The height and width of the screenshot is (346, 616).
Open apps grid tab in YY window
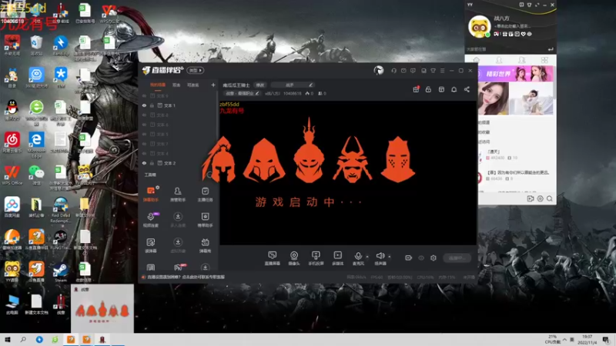tap(544, 60)
